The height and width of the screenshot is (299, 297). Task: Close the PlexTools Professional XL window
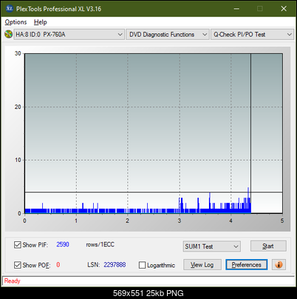284,9
